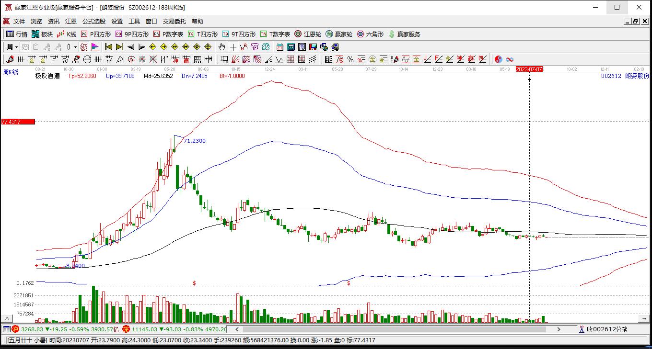The image size is (652, 349).
Task: Select the percent sign drawing tool
Action: coord(350,59)
